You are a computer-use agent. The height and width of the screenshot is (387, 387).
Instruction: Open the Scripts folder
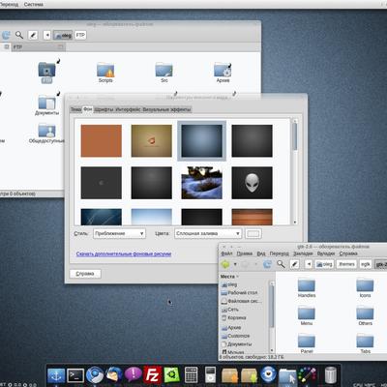105,73
